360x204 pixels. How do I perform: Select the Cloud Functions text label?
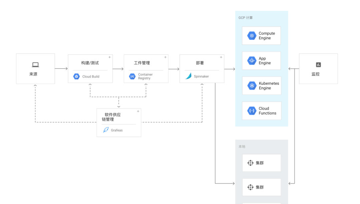click(x=267, y=111)
